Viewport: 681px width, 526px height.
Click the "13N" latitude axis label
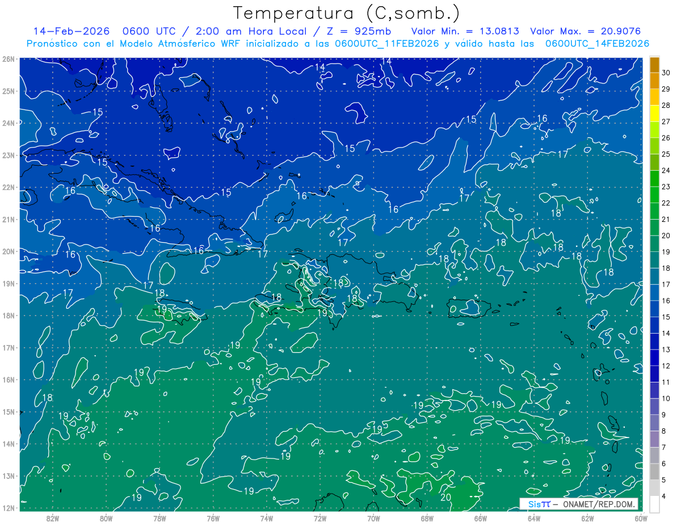[8, 476]
